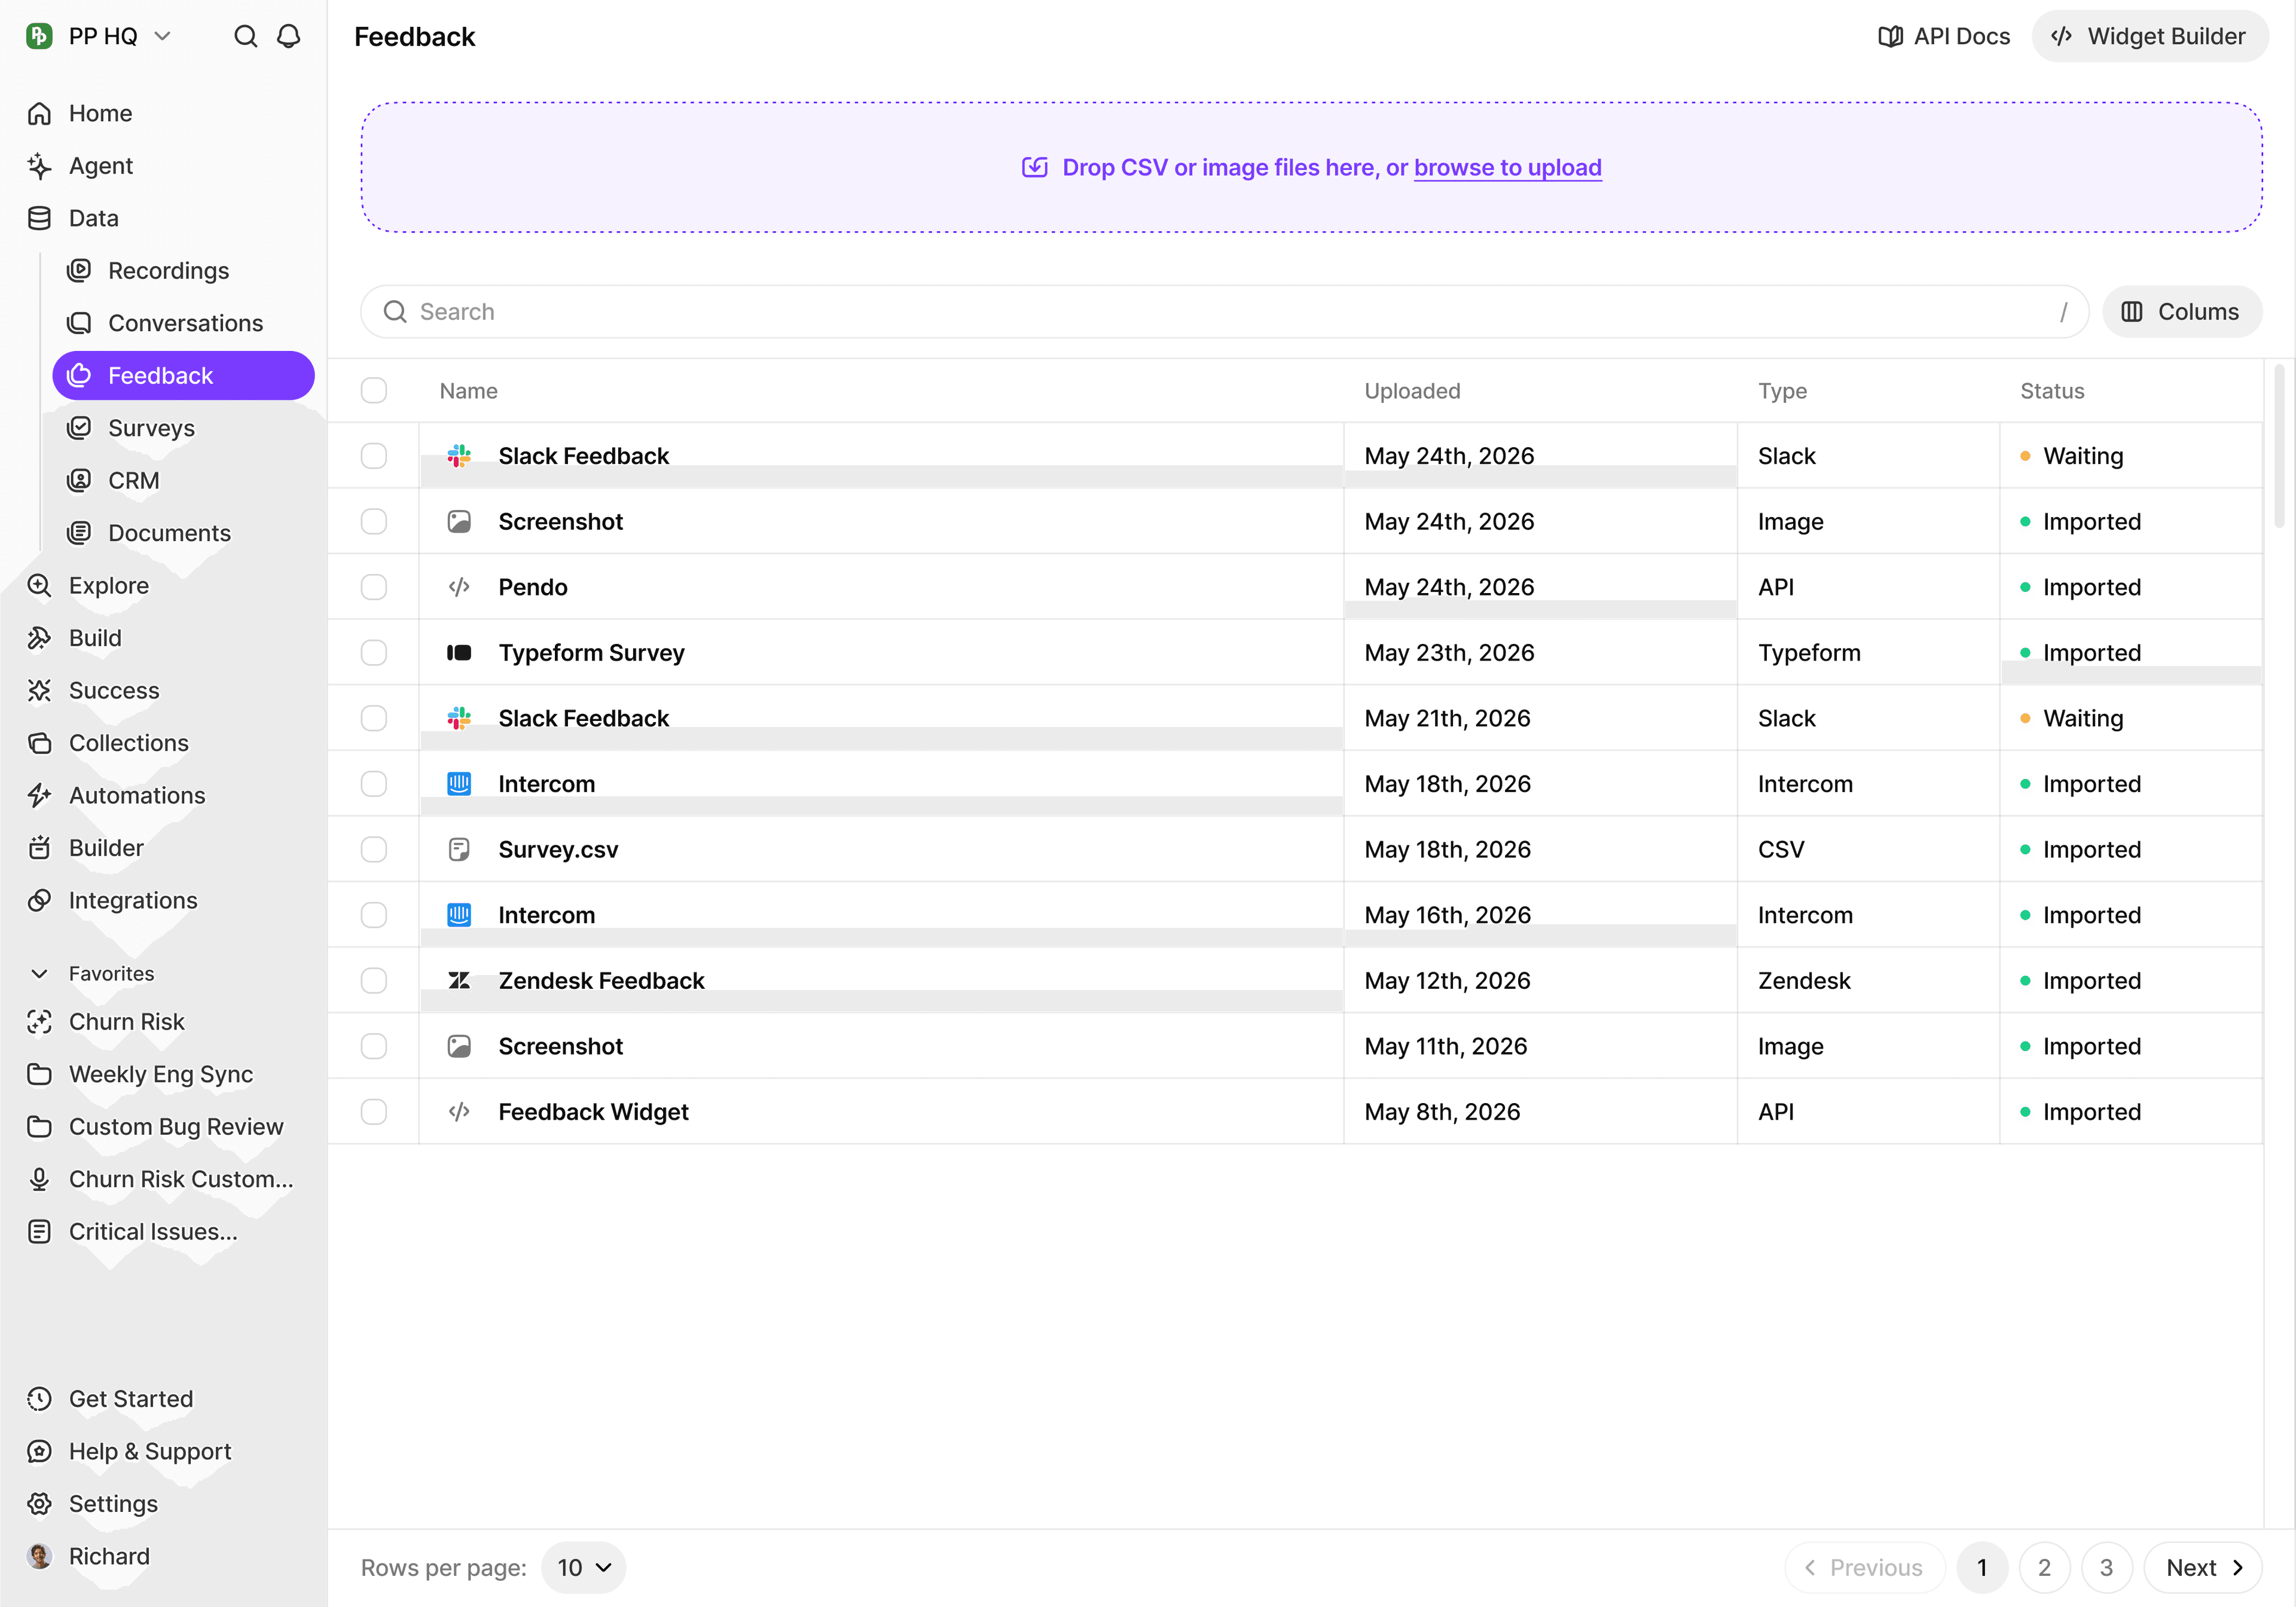Open the PP HQ workspace dropdown chevron
Screen dimensions: 2296x1607
[x=163, y=37]
